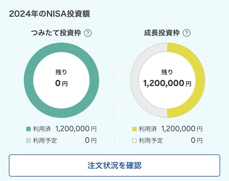Click the 利用予定 label under 成長投資枠
The width and height of the screenshot is (229, 181).
151,141
